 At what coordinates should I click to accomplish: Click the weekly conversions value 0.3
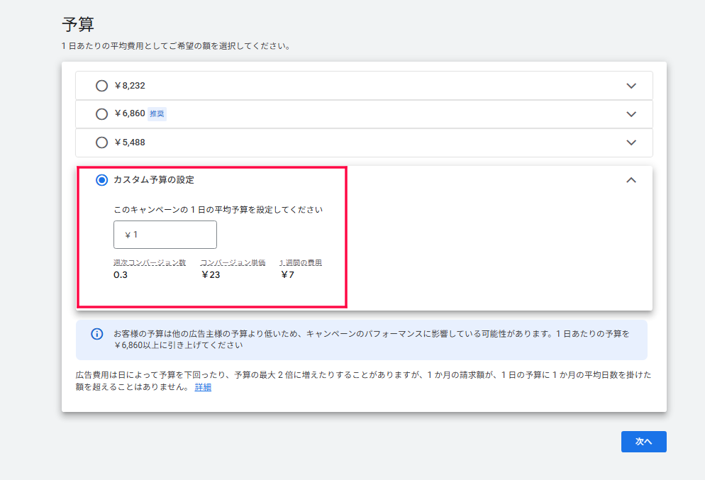click(122, 274)
